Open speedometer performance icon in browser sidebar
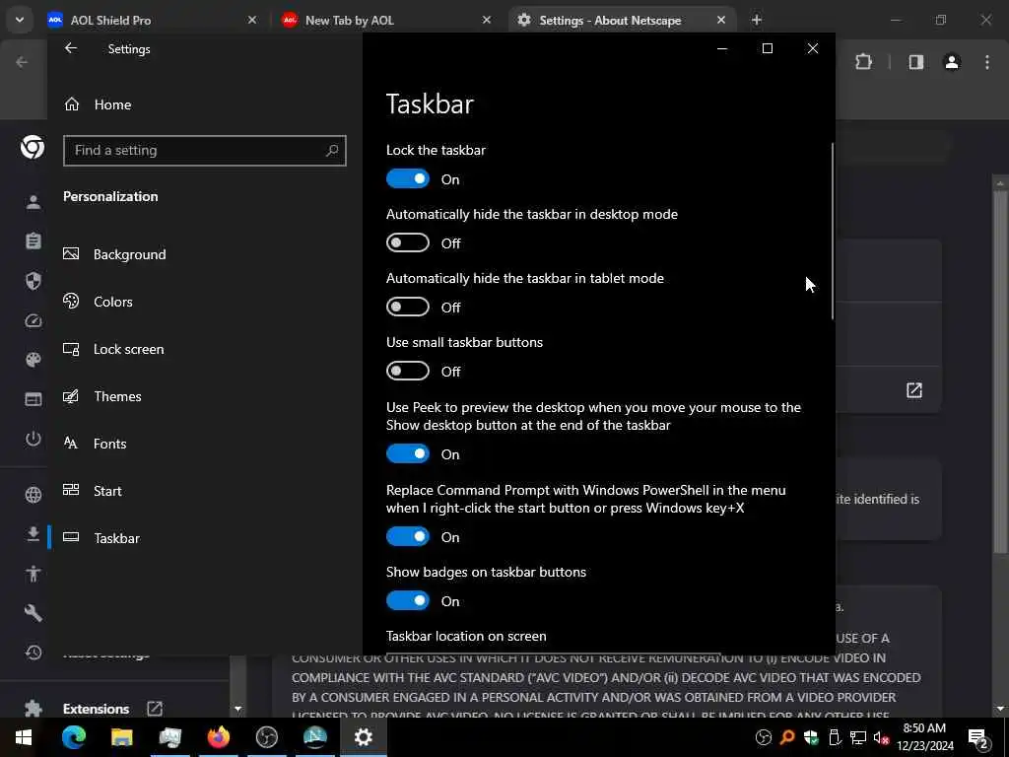The width and height of the screenshot is (1009, 757). point(34,320)
